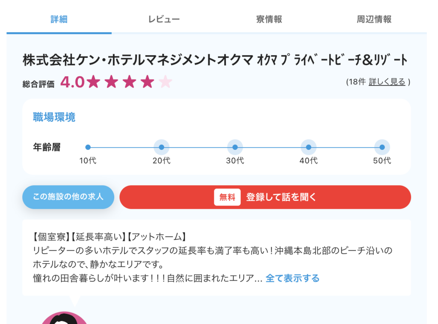This screenshot has height=324, width=438.
Task: Click the pink avatar icon at bottom
Action: point(65,318)
